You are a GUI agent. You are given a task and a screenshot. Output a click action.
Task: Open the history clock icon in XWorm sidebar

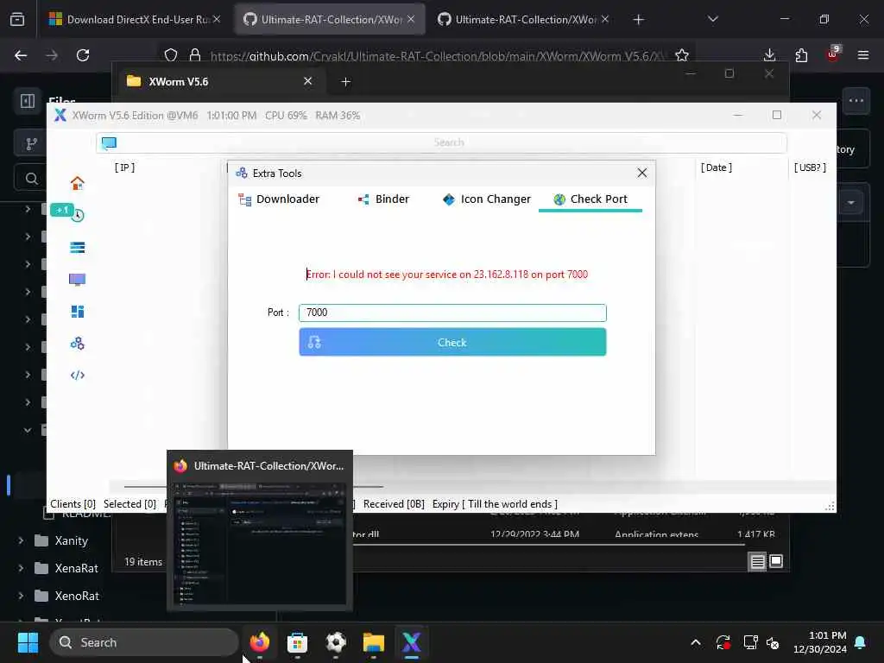coord(78,215)
